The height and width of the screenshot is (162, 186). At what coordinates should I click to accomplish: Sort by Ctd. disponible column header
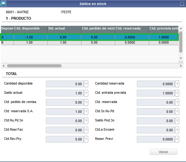point(31,30)
